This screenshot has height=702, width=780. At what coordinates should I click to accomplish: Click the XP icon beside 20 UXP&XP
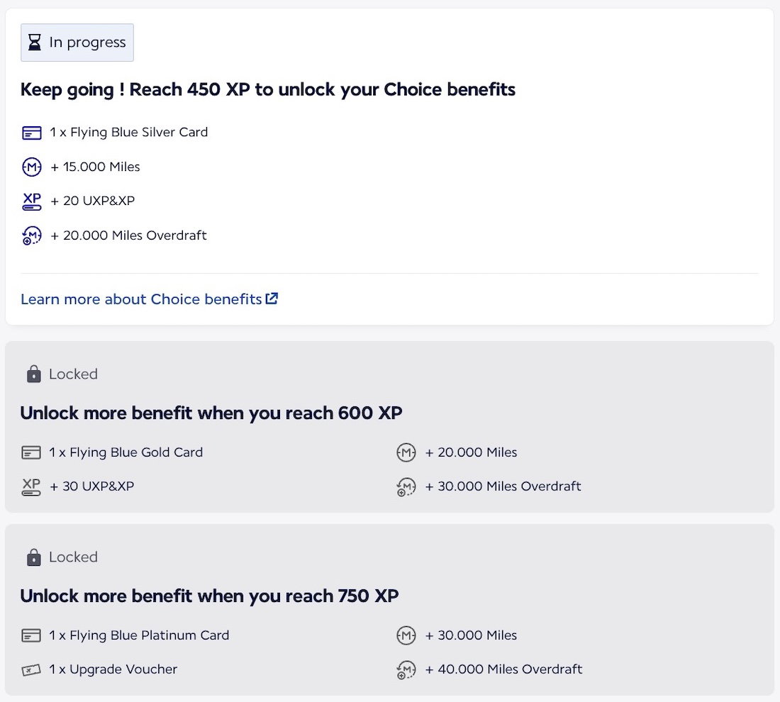pyautogui.click(x=32, y=201)
